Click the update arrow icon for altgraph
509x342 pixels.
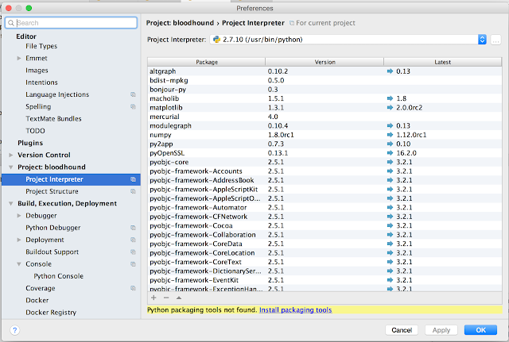pyautogui.click(x=390, y=71)
